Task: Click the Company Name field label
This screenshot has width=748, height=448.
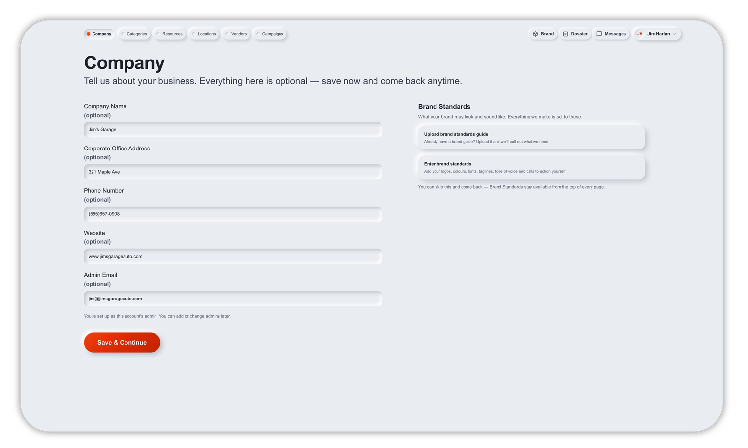Action: pyautogui.click(x=105, y=107)
